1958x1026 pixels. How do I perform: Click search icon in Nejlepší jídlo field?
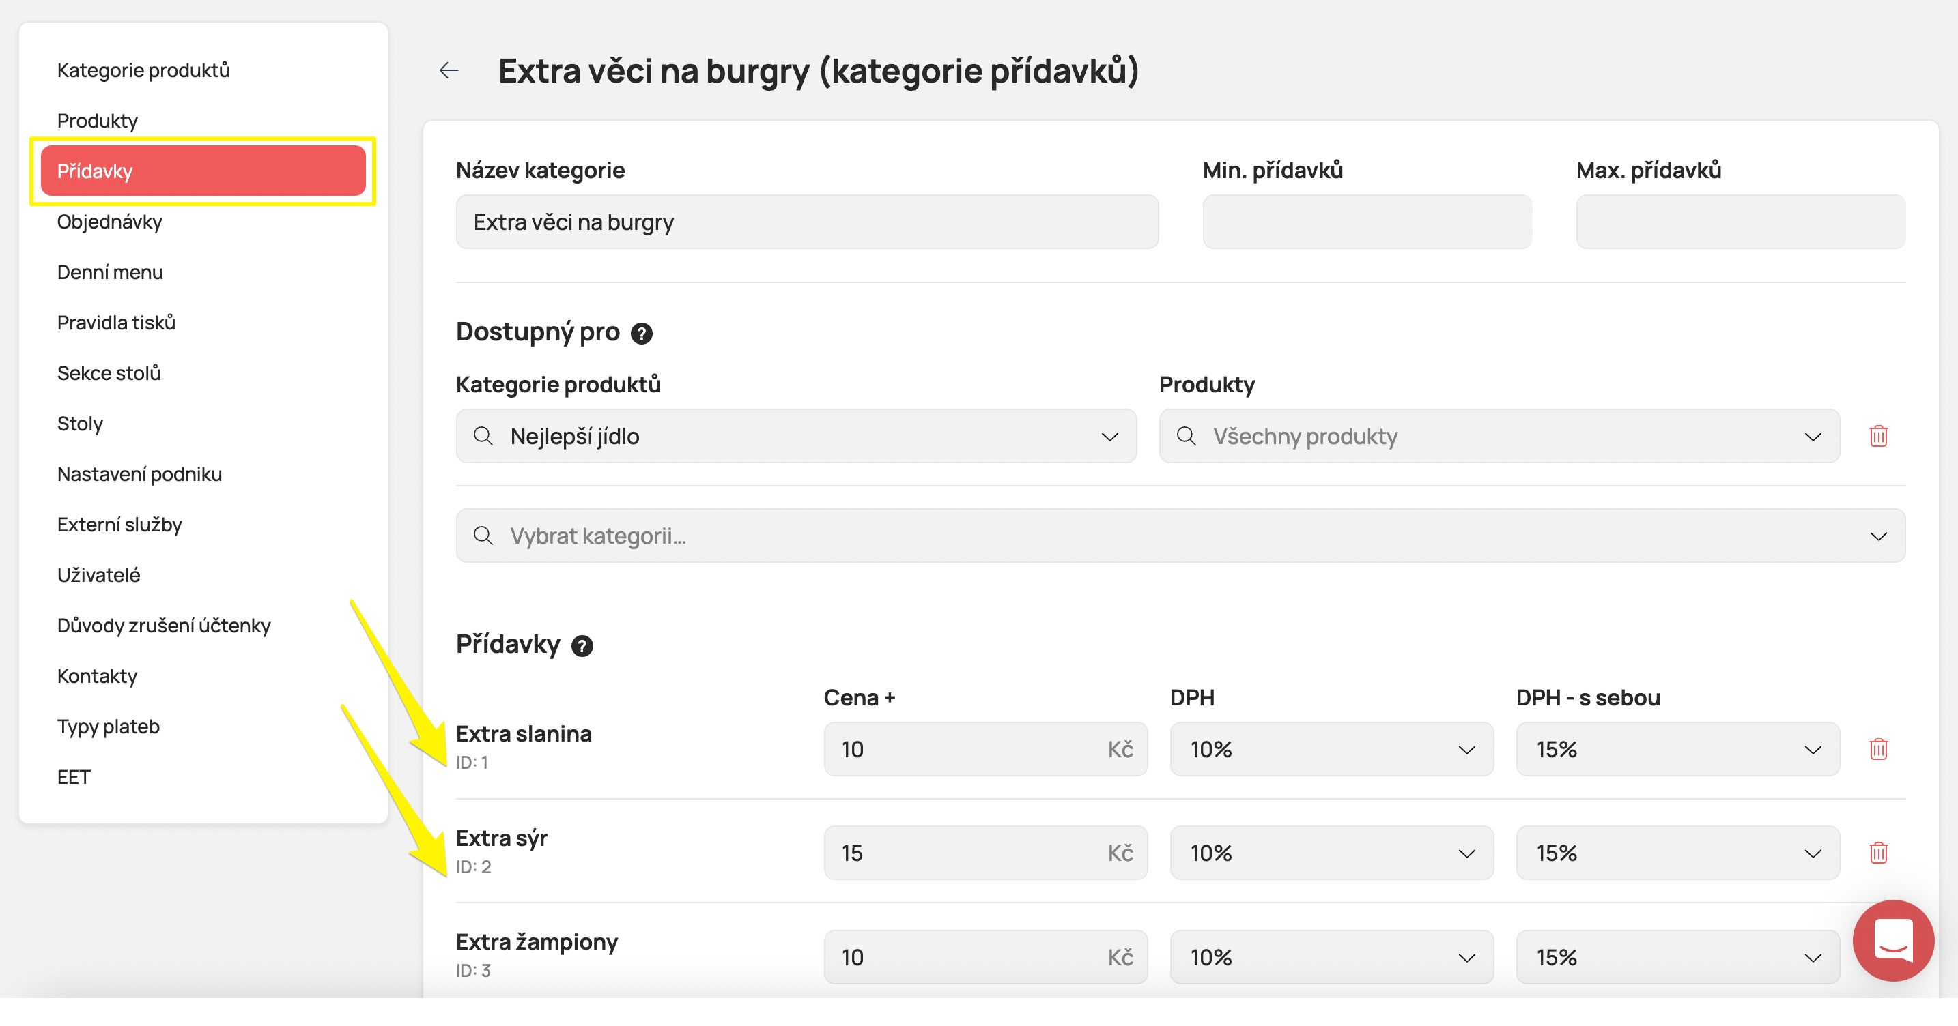click(483, 436)
